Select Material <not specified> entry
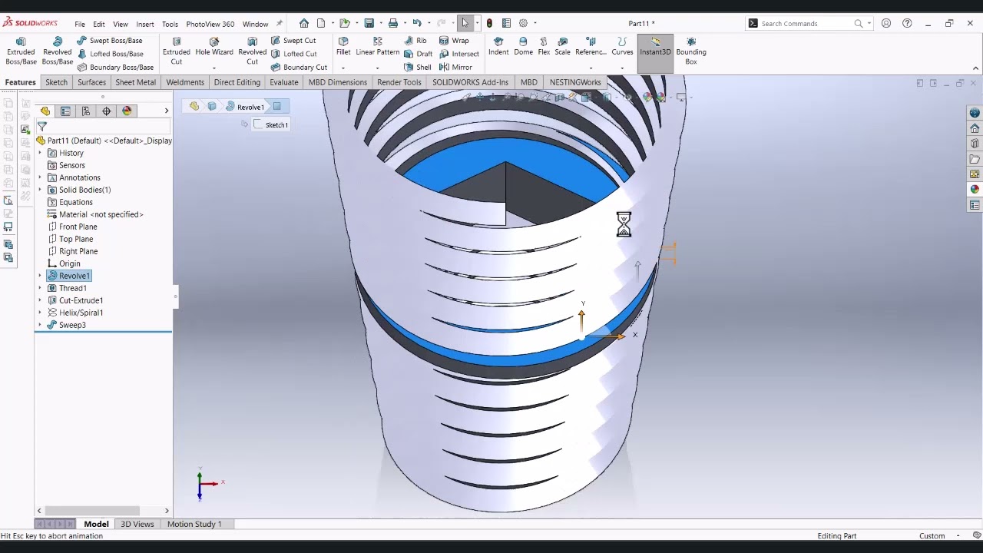Image resolution: width=983 pixels, height=553 pixels. pos(95,214)
